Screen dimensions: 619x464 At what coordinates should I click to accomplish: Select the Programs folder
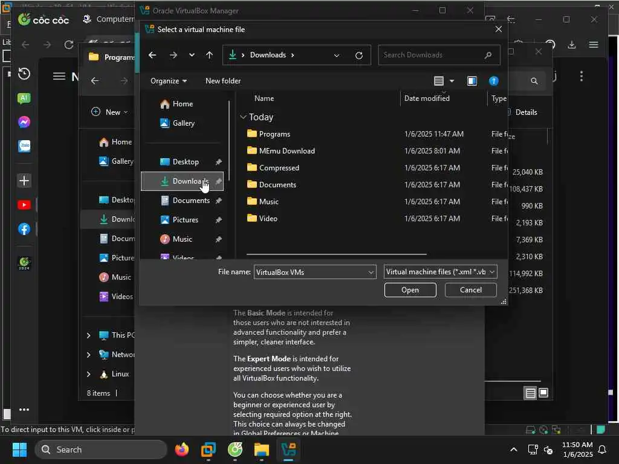(x=274, y=134)
